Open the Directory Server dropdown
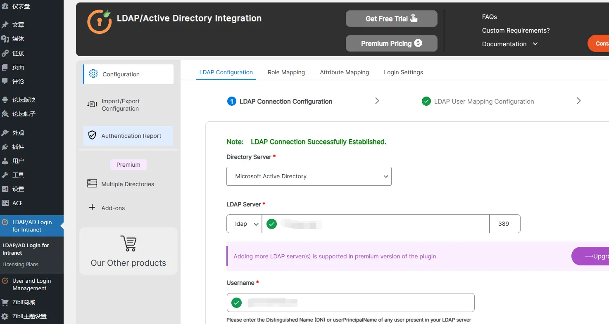This screenshot has height=324, width=609. pyautogui.click(x=309, y=176)
